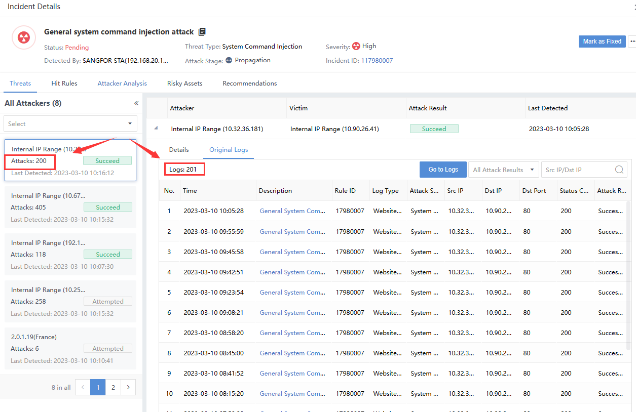The width and height of the screenshot is (636, 412).
Task: Select the 2.0.1.19(France) attacker card
Action: 70,348
